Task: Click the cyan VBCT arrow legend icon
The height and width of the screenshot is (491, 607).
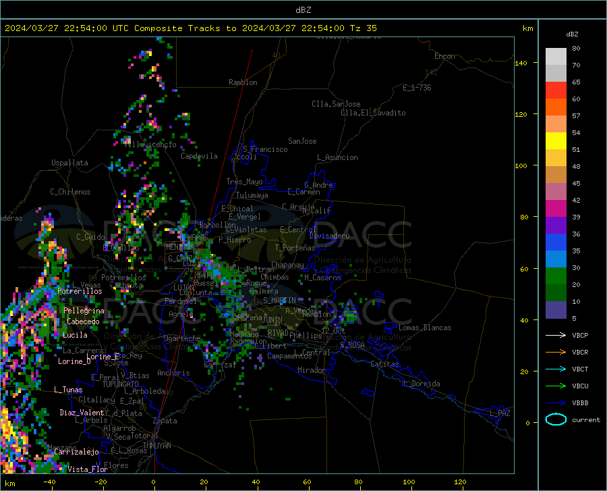Action: (556, 369)
